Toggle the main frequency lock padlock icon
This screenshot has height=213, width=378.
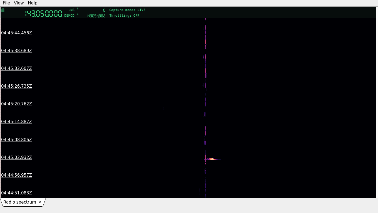(3, 10)
